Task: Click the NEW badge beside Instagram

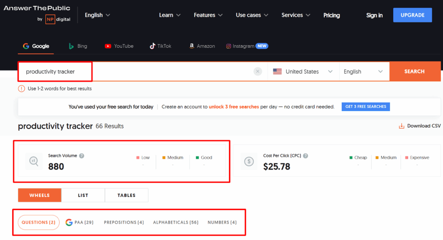Action: (x=262, y=46)
